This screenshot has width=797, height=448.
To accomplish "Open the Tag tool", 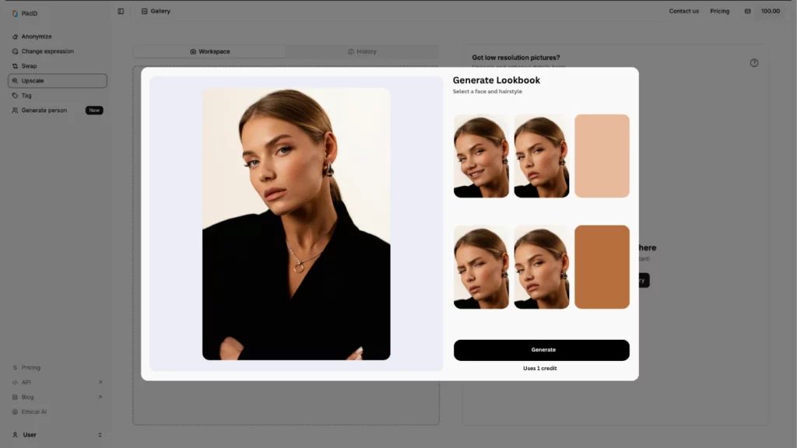I will click(x=26, y=95).
